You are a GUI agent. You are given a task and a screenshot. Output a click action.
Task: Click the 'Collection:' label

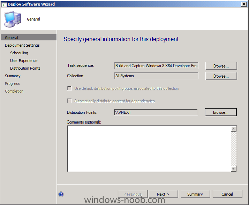coord(76,76)
